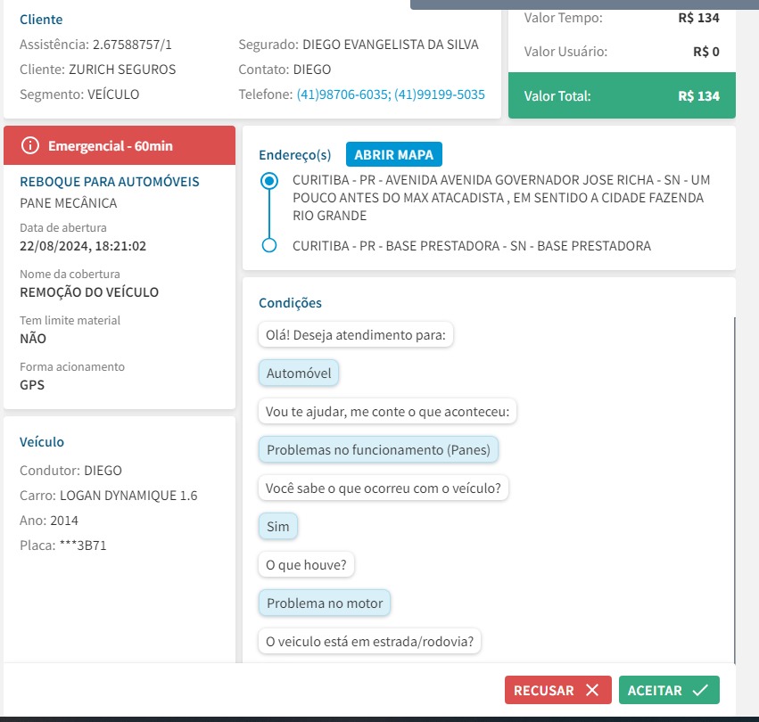This screenshot has height=722, width=759.
Task: Click the 'Vou te ajudar, me conte' message
Action: point(387,411)
